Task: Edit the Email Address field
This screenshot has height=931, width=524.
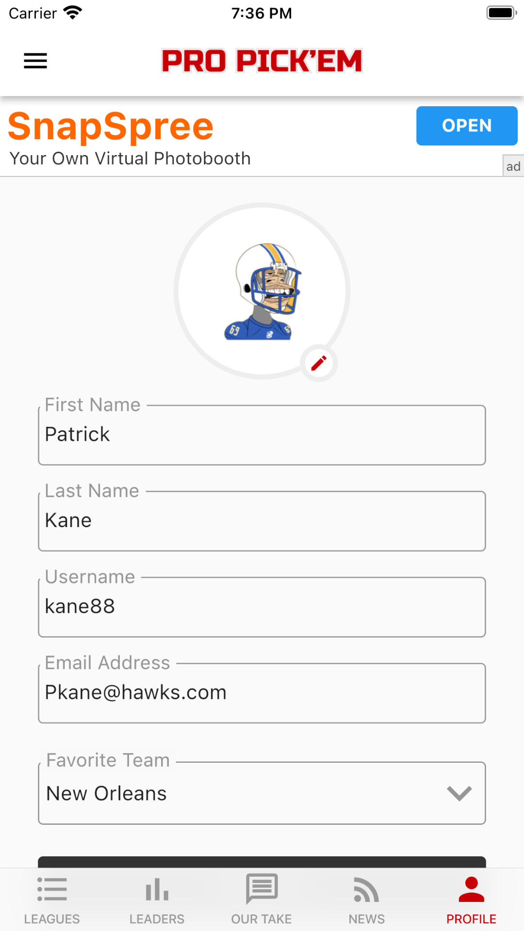Action: [262, 693]
